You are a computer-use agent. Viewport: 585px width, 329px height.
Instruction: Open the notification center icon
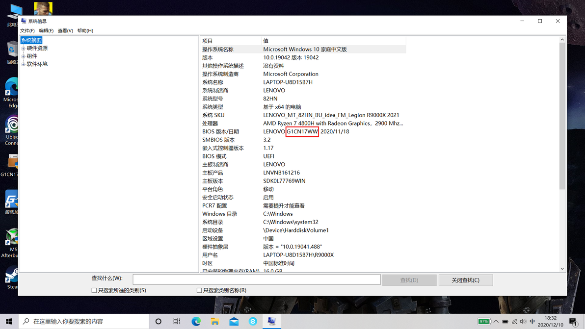click(573, 321)
